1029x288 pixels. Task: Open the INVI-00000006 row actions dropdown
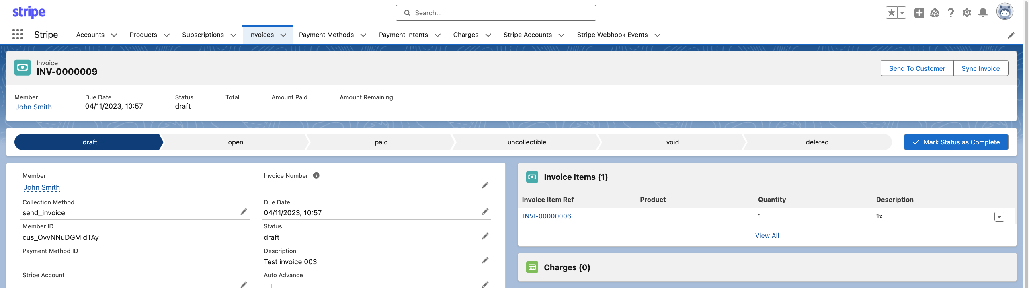click(999, 216)
